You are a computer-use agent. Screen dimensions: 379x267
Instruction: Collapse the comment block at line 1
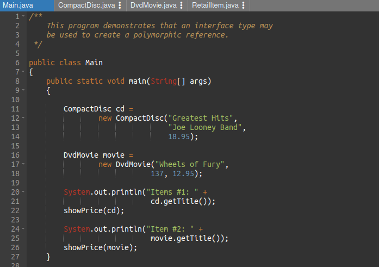click(23, 16)
